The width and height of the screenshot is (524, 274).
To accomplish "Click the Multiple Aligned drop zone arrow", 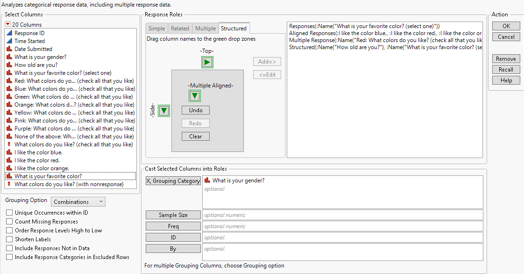I will (x=195, y=95).
